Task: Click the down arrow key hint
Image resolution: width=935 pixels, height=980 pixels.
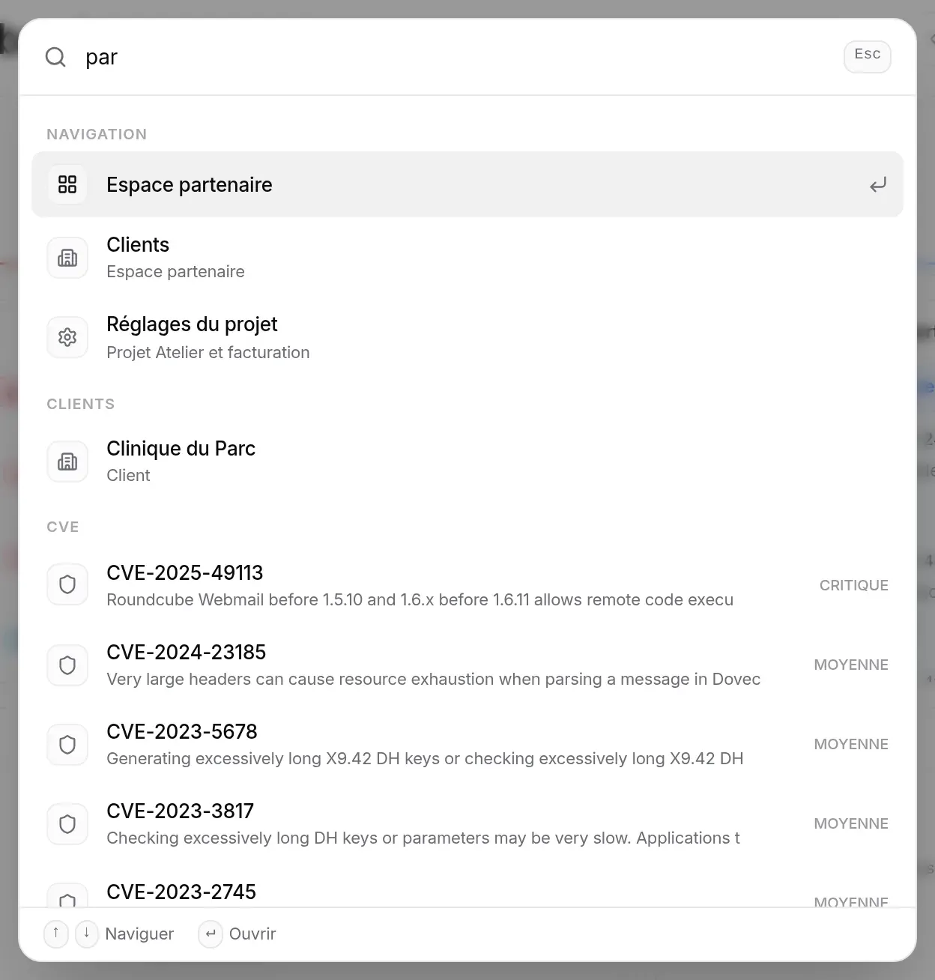Action: (87, 934)
